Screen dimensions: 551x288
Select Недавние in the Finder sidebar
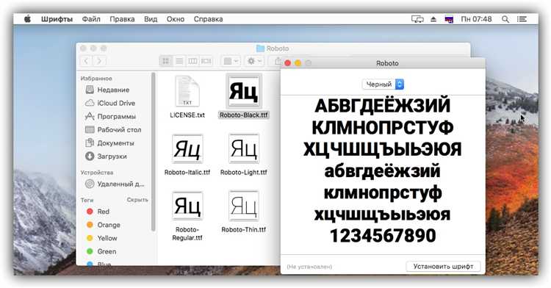click(x=113, y=90)
